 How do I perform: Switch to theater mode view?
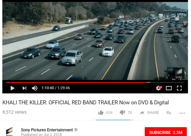tap(169, 88)
